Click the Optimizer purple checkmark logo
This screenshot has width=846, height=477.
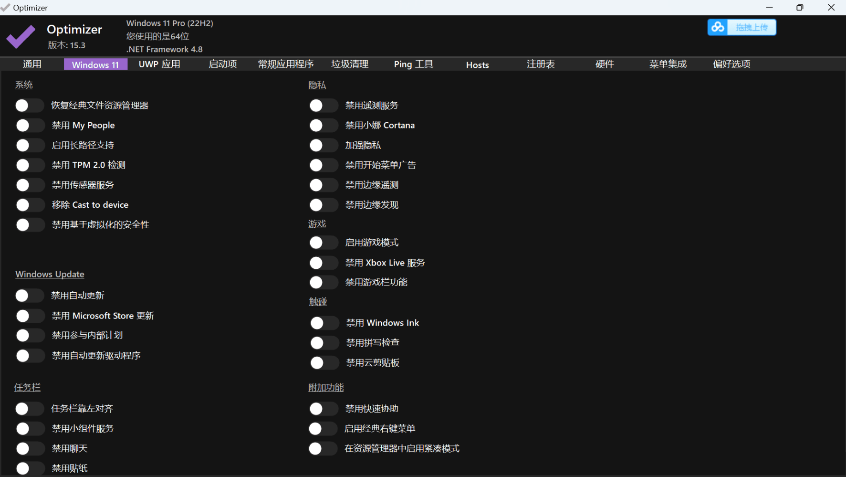point(21,36)
